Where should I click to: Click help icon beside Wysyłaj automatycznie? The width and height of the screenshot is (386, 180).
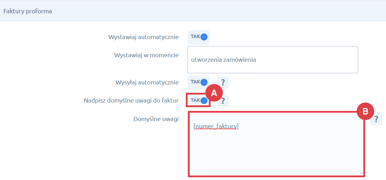pyautogui.click(x=223, y=83)
